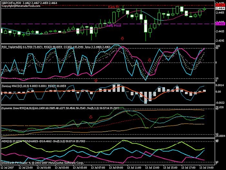Click the red 2.4471 price tag
Screen dimensions: 226x170
point(220,5)
